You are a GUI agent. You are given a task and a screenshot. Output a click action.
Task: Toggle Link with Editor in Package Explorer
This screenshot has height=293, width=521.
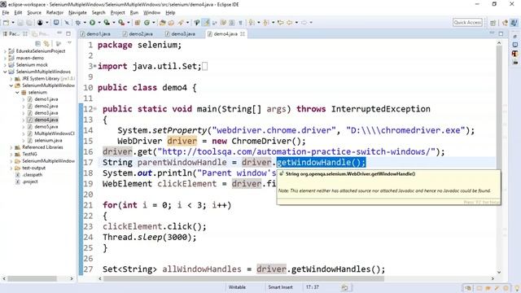(x=46, y=43)
